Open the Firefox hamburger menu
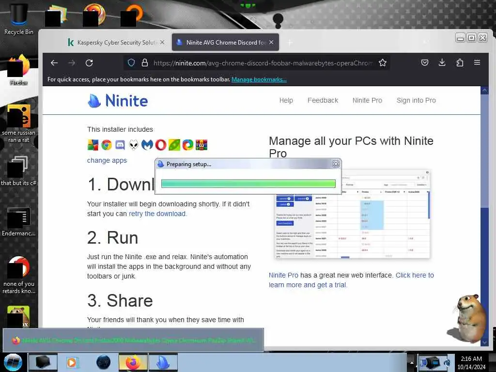 [x=477, y=62]
